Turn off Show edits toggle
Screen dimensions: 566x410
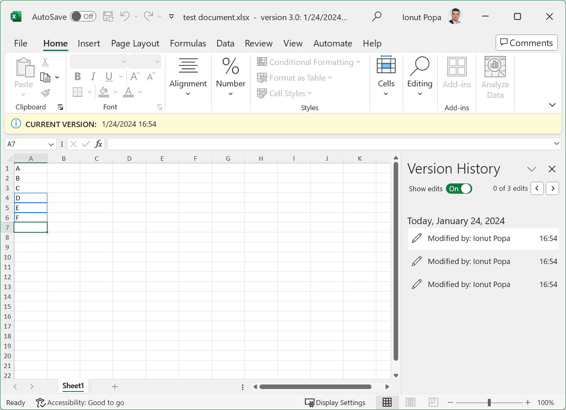(x=459, y=189)
